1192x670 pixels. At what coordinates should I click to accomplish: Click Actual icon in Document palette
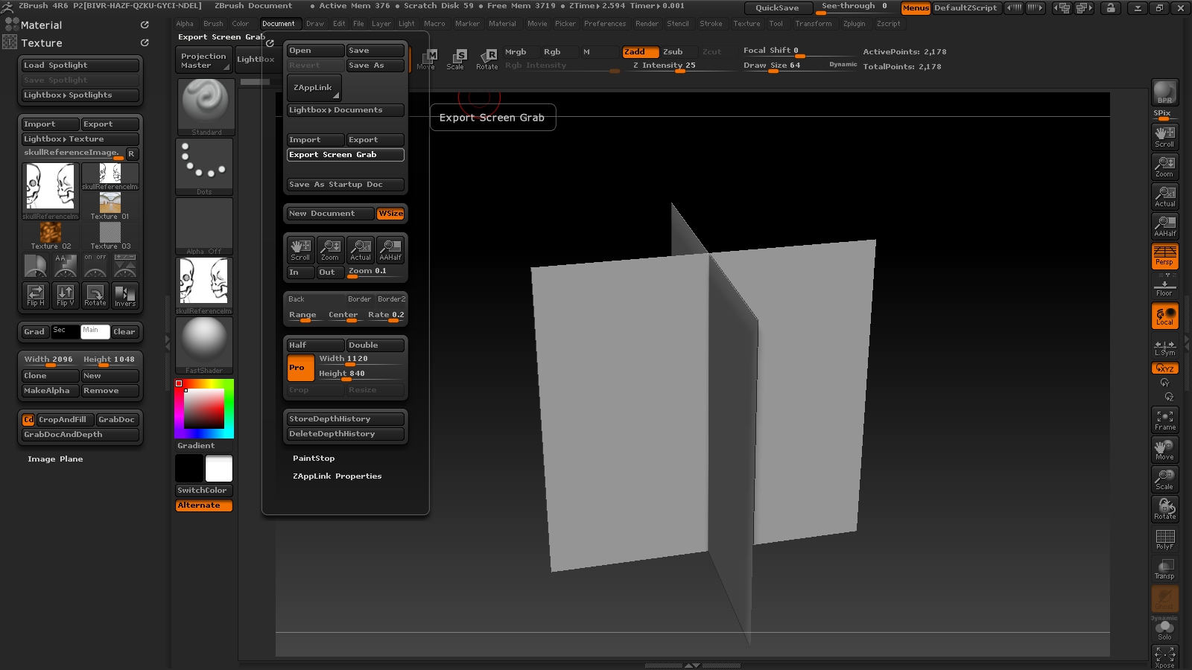[361, 249]
